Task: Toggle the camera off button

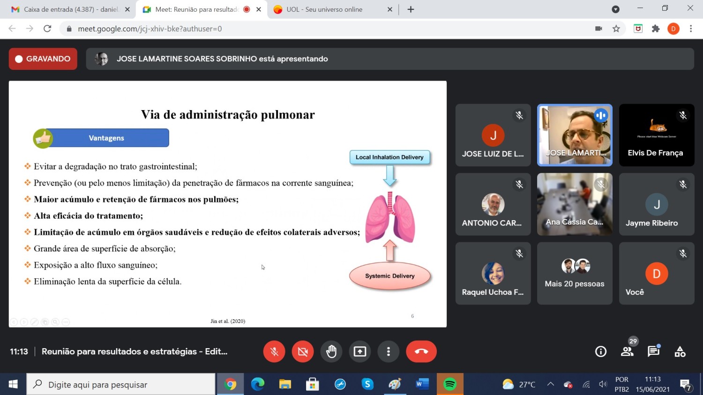Action: pyautogui.click(x=303, y=351)
